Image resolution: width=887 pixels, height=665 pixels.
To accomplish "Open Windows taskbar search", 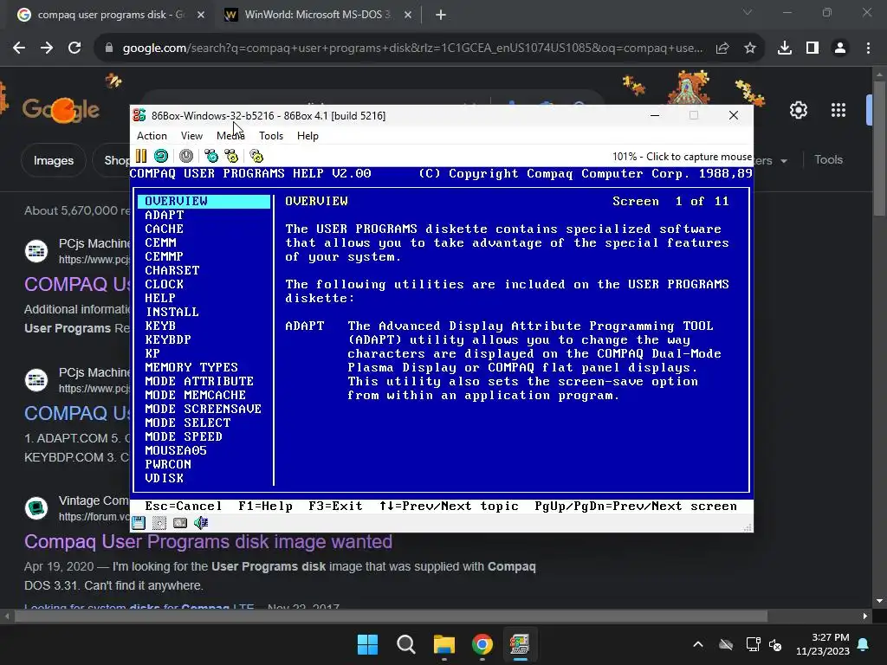I will (406, 644).
